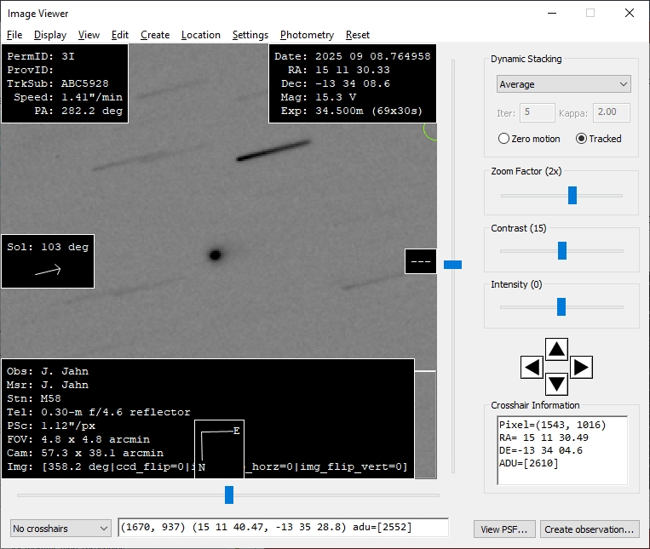
Task: Open the Photometry menu
Action: pos(307,35)
